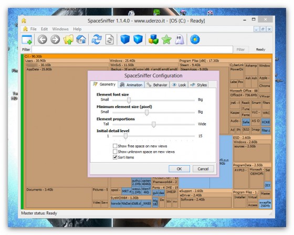Viewport: 294px width, 235px height.
Task: Click the green star toolbar icon
Action: tap(166, 39)
